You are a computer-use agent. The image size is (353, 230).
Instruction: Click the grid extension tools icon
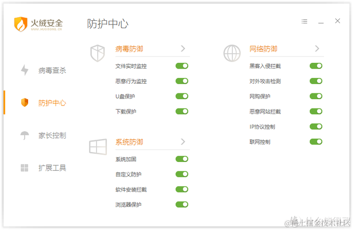24,168
